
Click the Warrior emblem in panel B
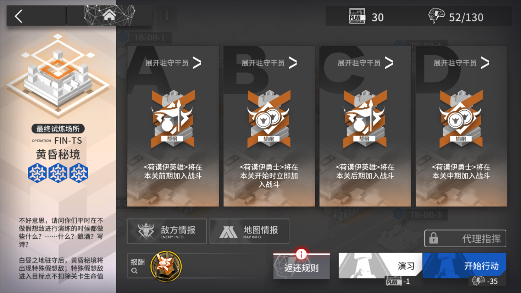coord(269,119)
